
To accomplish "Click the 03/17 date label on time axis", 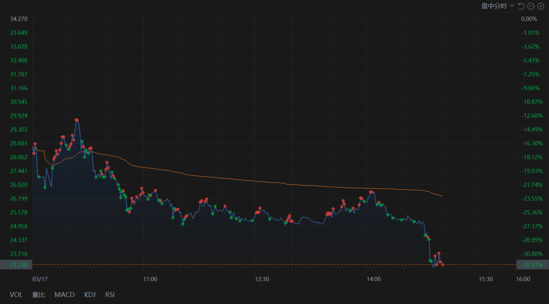I will pos(40,278).
